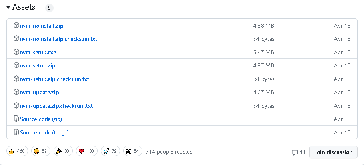The image size is (364, 166).
Task: Open nvm-setup.zip.checksum.txt link
Action: tap(54, 79)
